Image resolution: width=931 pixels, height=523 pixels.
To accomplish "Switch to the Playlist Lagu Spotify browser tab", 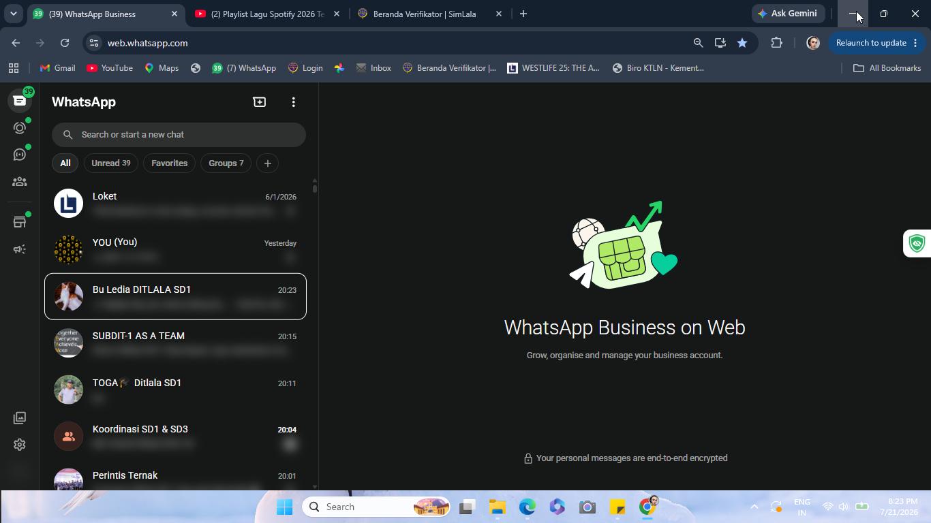I will [267, 14].
